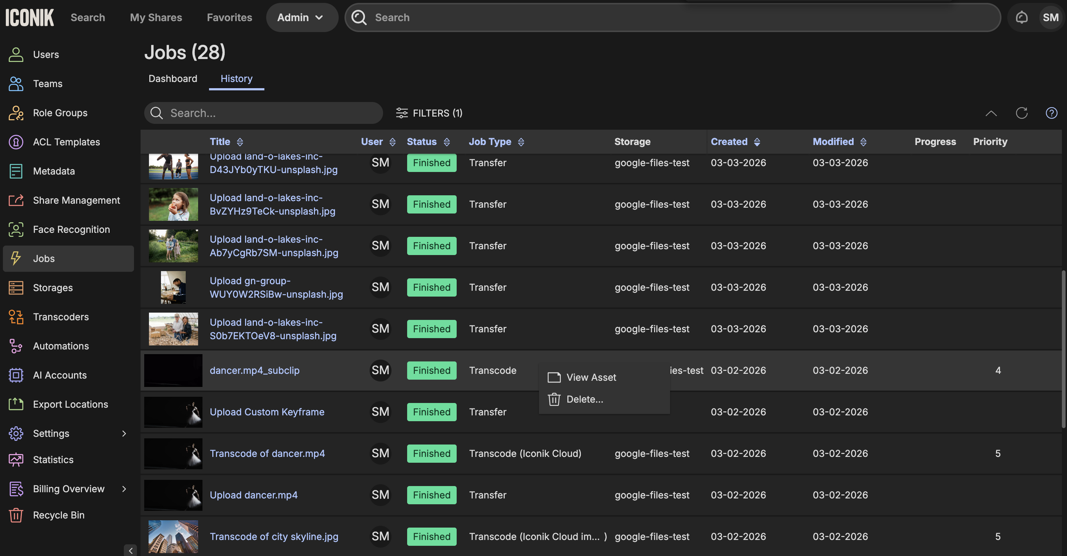Switch to the Dashboard tab

click(x=173, y=79)
